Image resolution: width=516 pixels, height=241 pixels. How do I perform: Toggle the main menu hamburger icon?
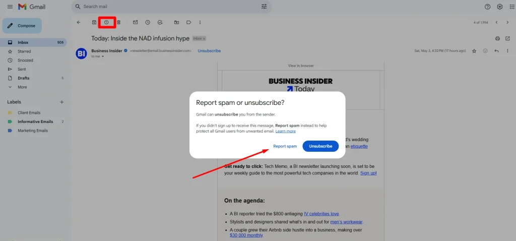tap(10, 7)
